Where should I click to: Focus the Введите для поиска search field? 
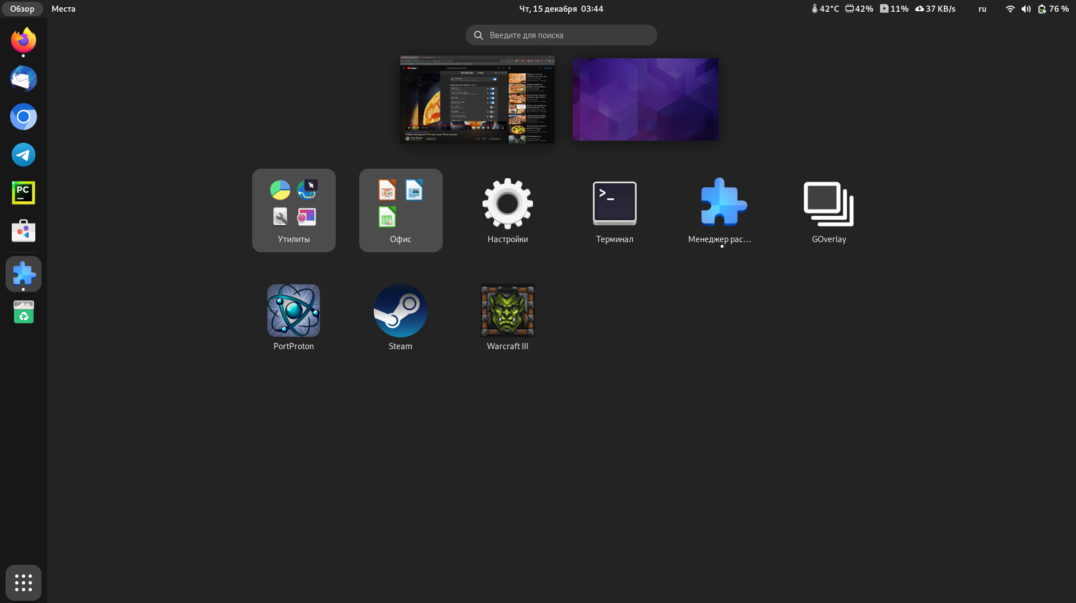562,35
